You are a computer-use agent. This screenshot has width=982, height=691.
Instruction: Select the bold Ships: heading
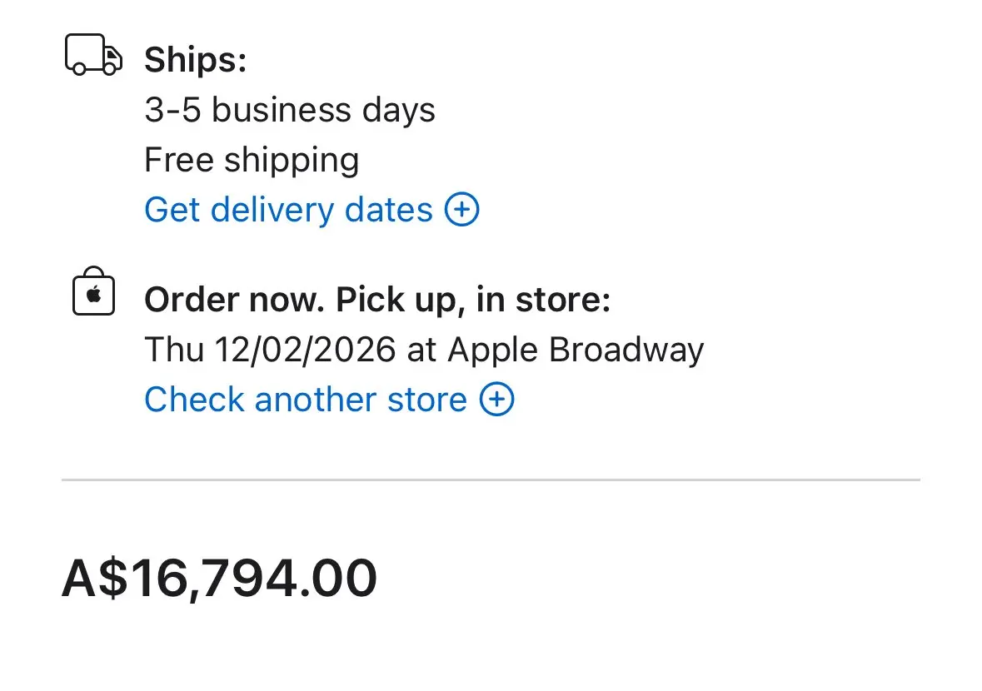click(x=196, y=60)
